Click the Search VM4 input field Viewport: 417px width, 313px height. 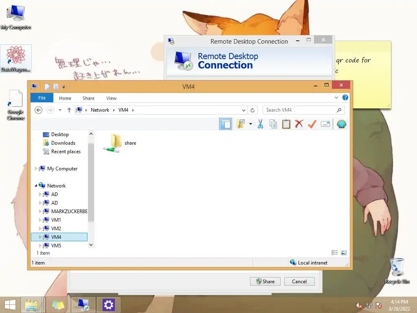303,110
